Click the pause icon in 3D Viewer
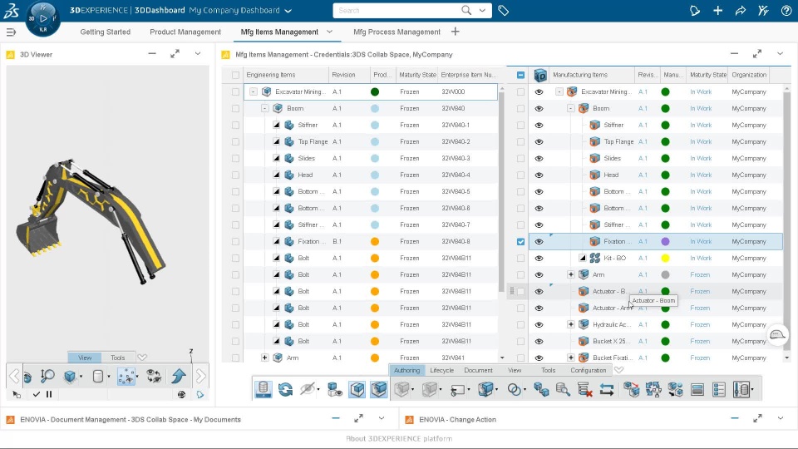Image resolution: width=798 pixels, height=449 pixels. pos(49,394)
